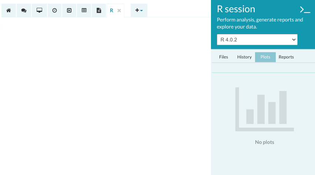Click the 'No plots' label
This screenshot has width=315, height=175.
pos(264,142)
